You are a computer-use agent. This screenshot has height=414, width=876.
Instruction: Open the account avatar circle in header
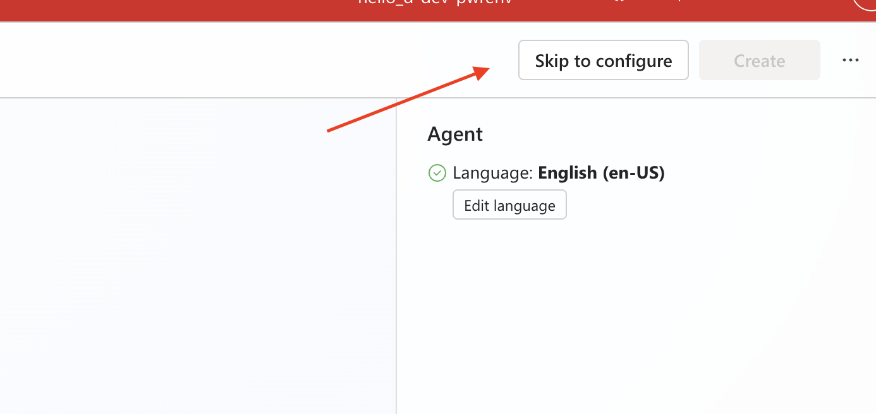[865, 3]
